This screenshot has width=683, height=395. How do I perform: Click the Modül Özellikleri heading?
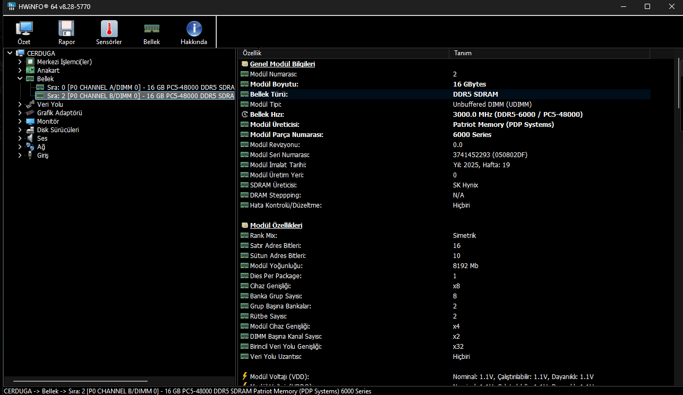tap(276, 225)
